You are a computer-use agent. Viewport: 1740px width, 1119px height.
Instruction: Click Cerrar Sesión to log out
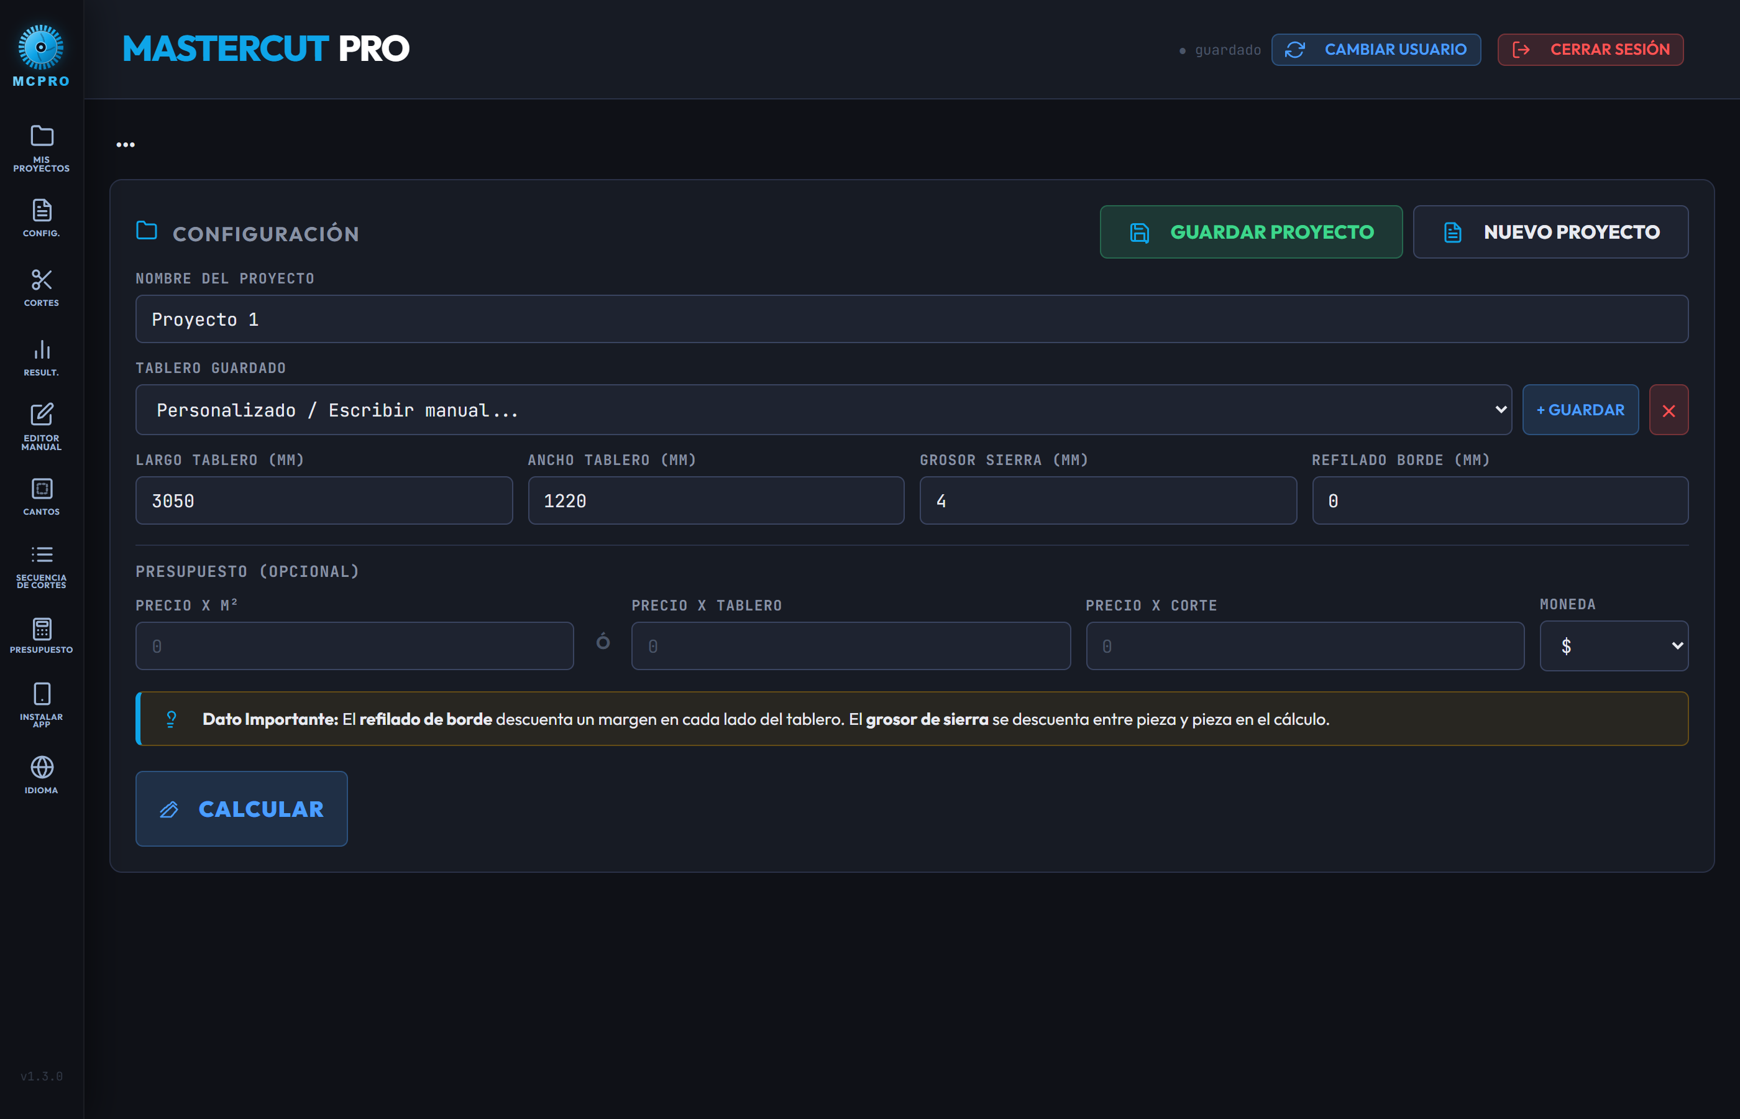pos(1590,49)
